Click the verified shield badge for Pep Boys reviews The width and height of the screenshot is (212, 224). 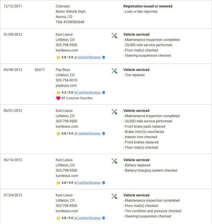click(104, 93)
